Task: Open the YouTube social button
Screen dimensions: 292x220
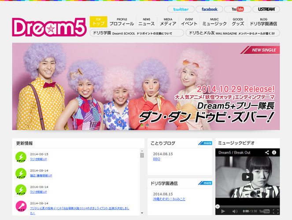Action: (238, 9)
